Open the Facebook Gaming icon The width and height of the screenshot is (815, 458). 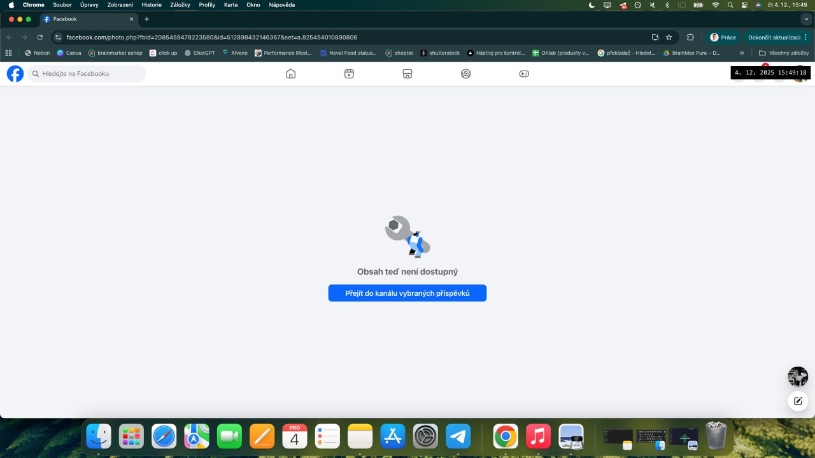pos(524,74)
